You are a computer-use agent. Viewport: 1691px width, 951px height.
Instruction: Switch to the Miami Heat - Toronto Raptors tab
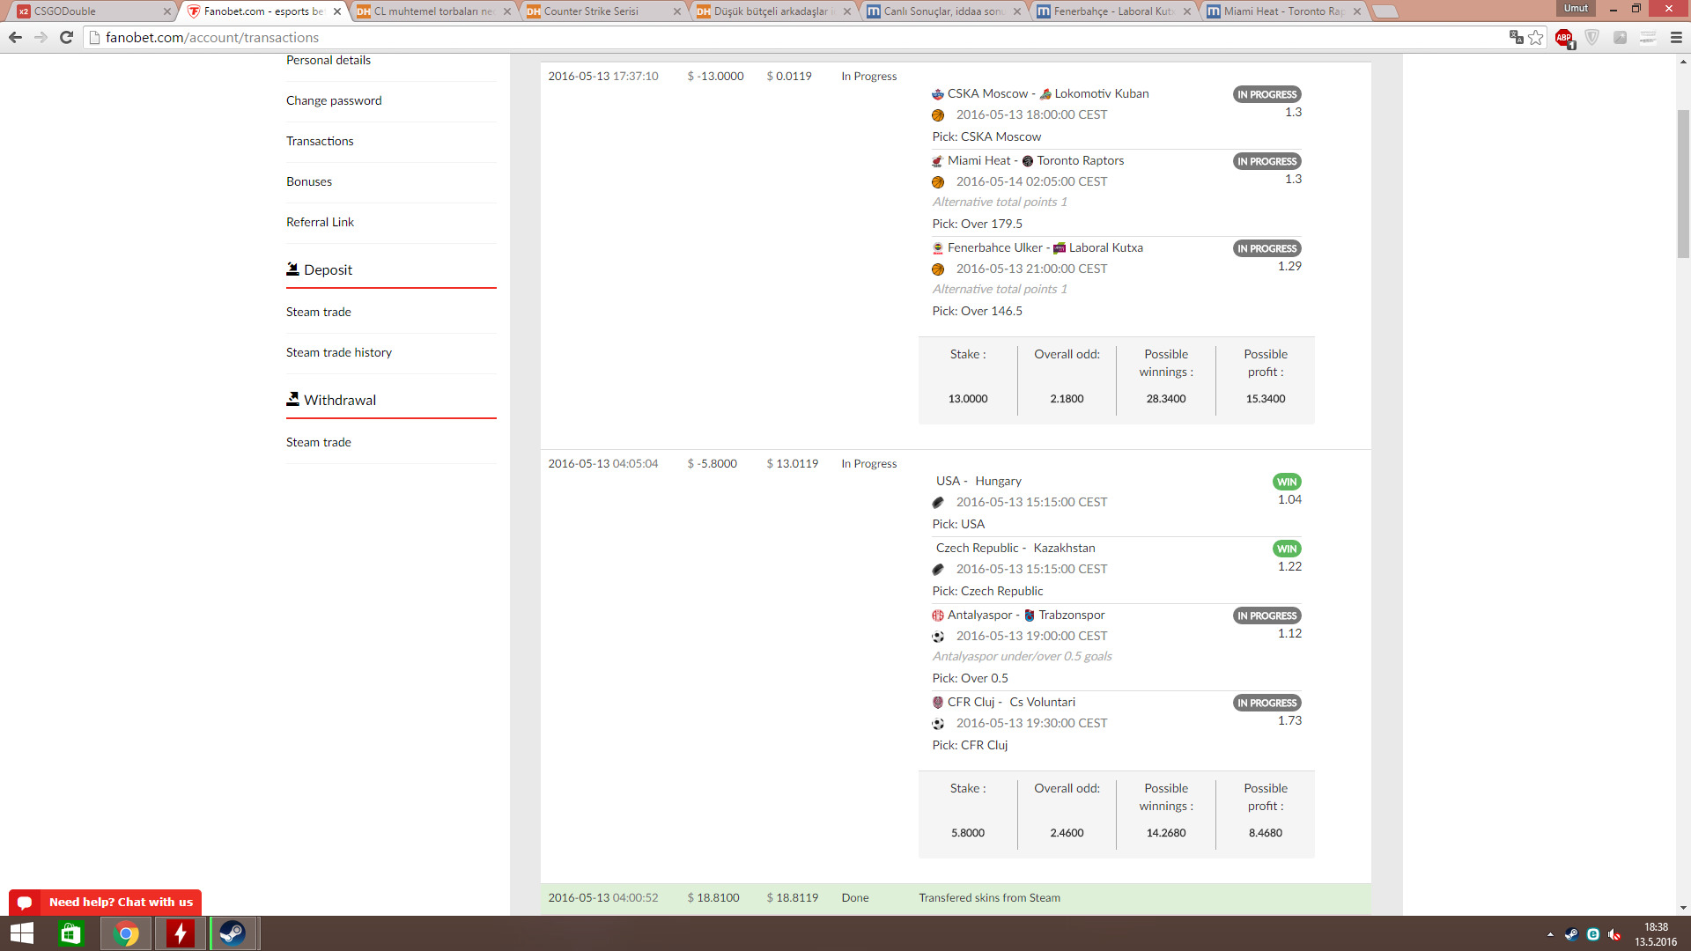(1283, 11)
